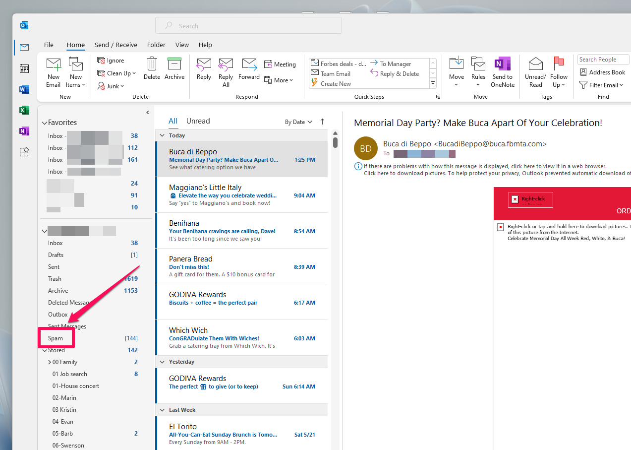Screen dimensions: 631x450
Task: Switch message list to Unread only
Action: [x=198, y=121]
